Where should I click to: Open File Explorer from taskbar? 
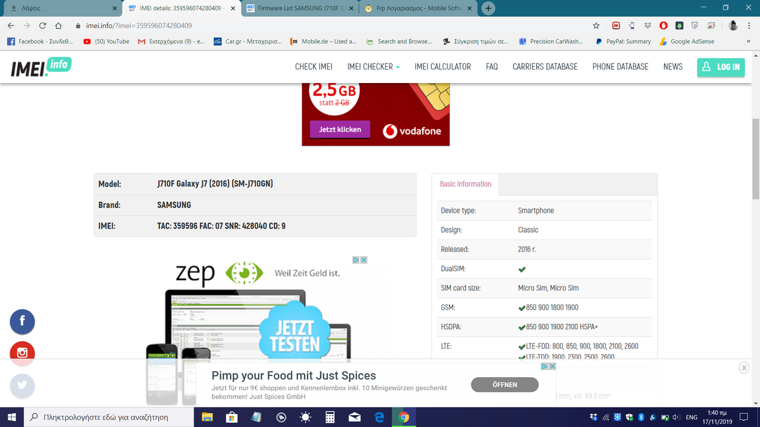pyautogui.click(x=207, y=417)
